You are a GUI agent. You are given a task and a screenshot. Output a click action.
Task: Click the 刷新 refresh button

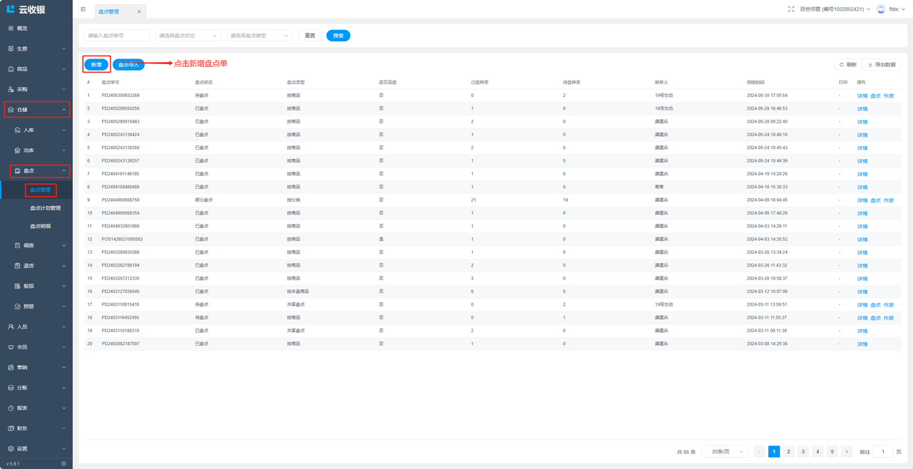(847, 65)
